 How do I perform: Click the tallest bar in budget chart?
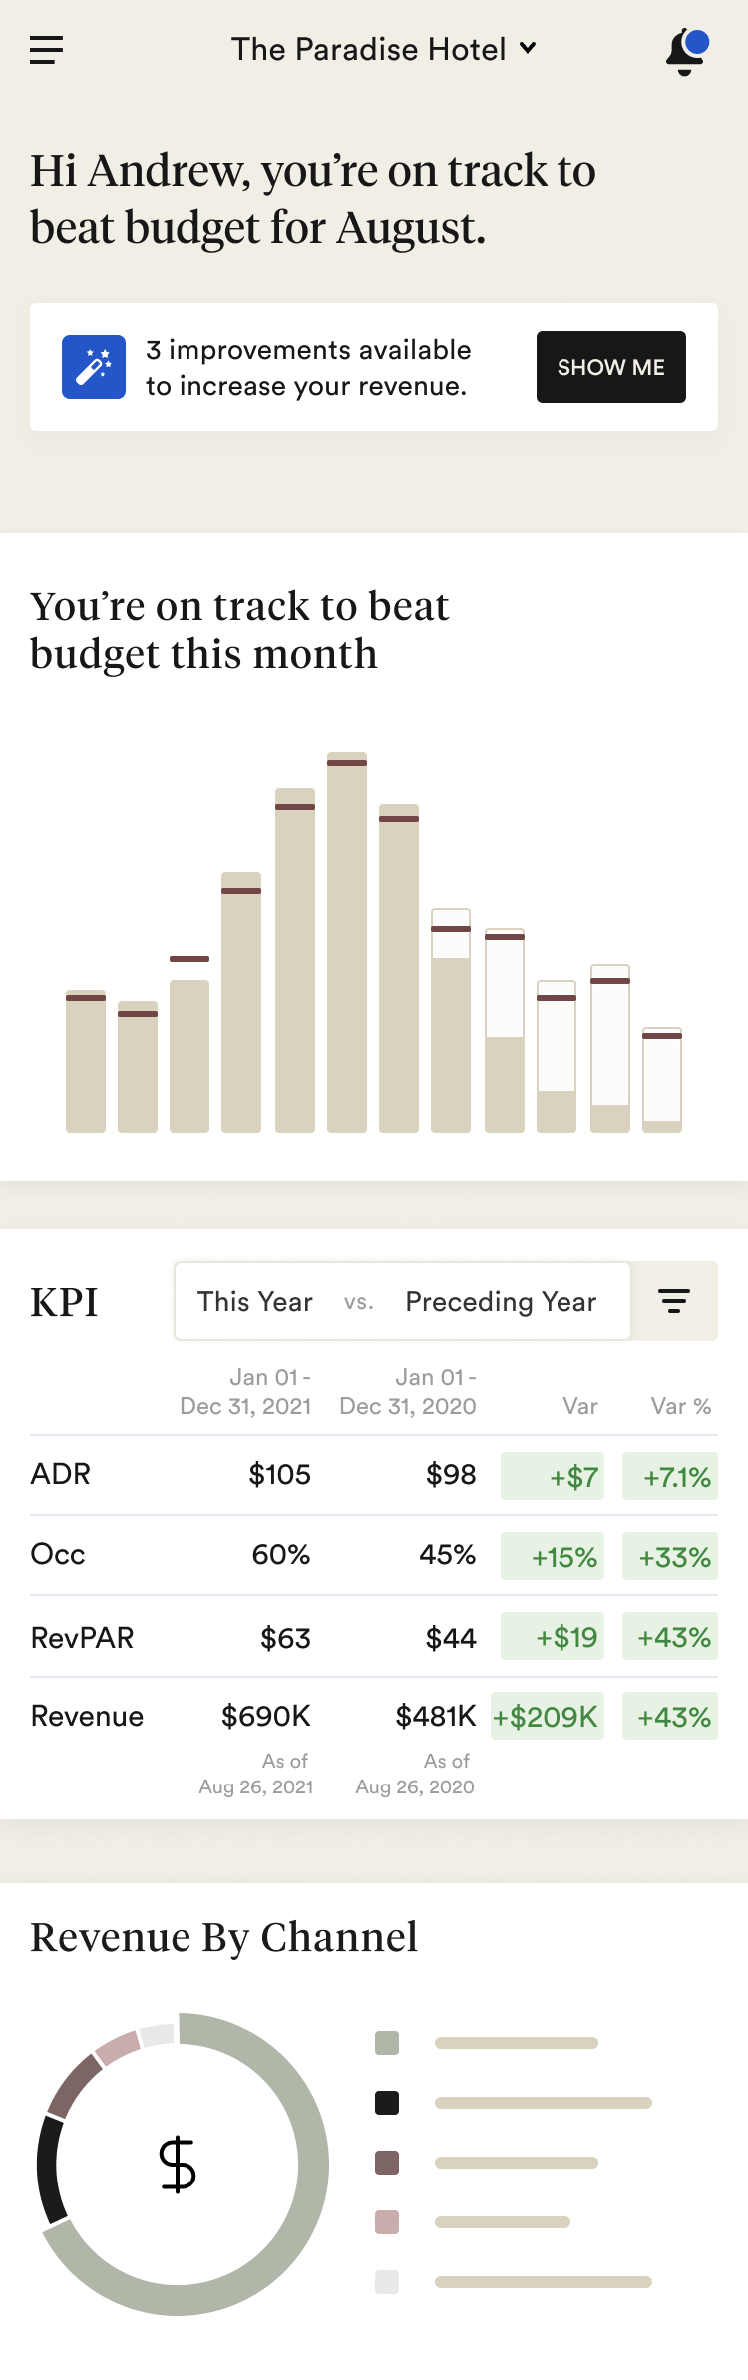pyautogui.click(x=347, y=943)
